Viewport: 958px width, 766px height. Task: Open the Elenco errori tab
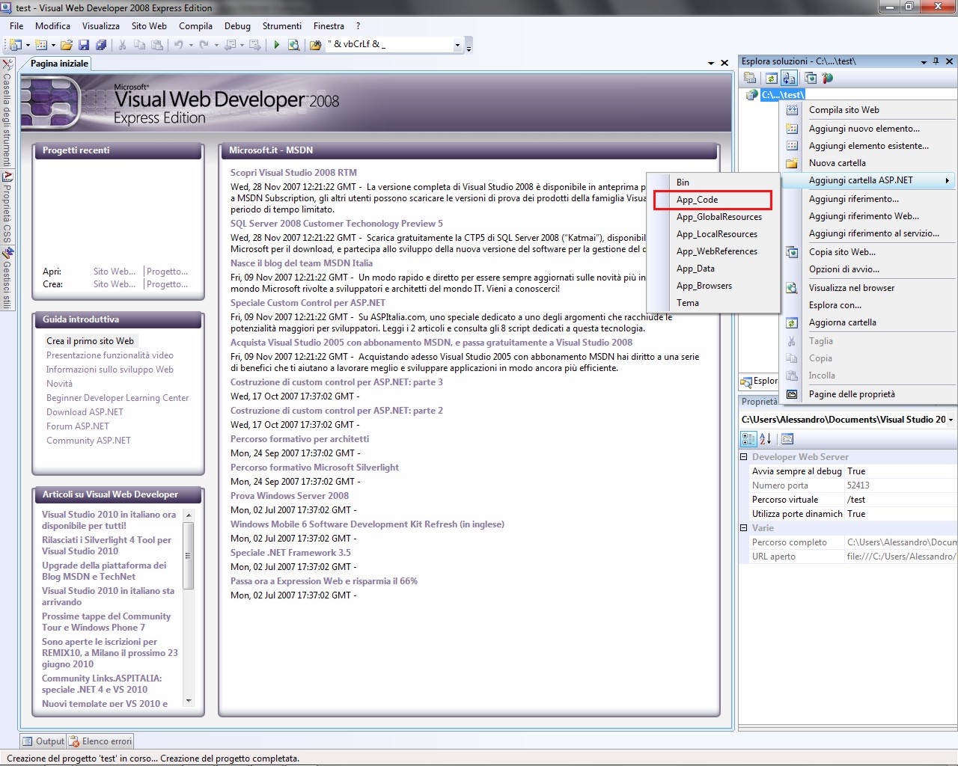pos(100,741)
